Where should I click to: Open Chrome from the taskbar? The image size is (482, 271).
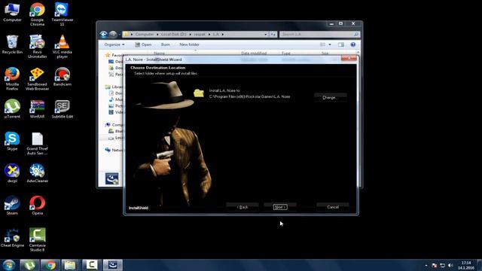(x=50, y=265)
